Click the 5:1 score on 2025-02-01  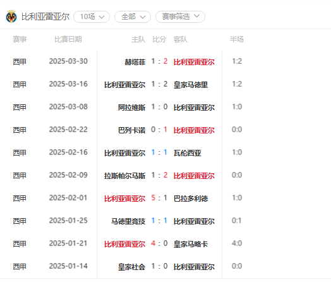(x=159, y=198)
